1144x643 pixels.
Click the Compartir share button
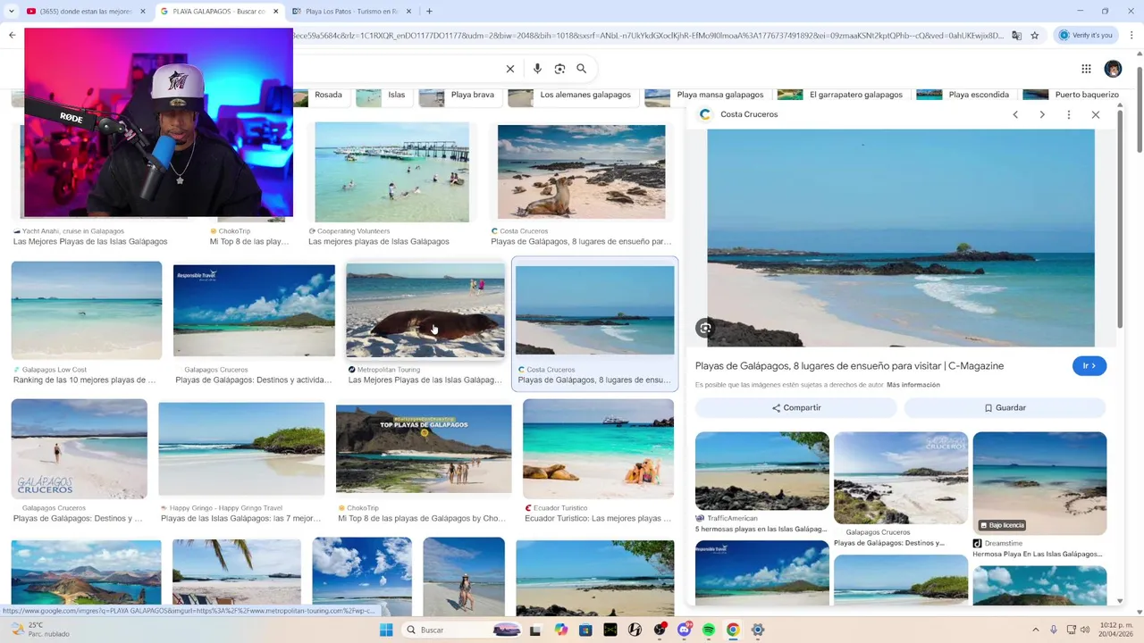(795, 407)
